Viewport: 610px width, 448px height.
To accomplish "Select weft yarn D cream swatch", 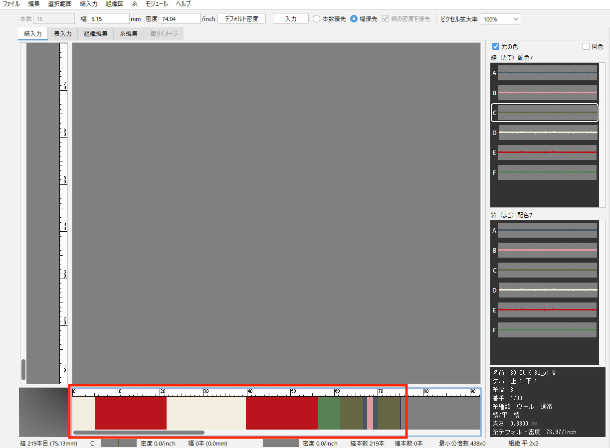I will click(547, 290).
